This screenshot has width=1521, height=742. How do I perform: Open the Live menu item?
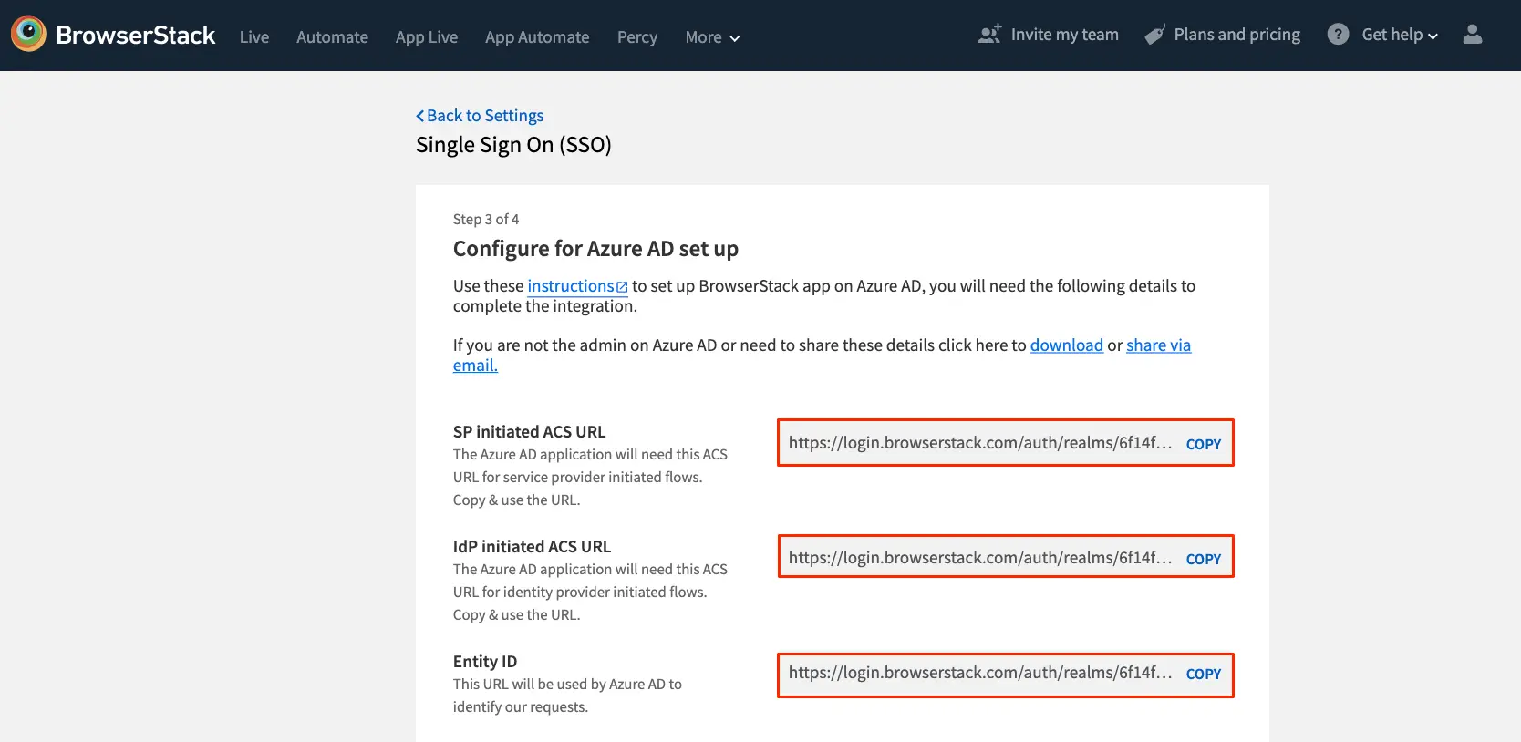(x=253, y=37)
